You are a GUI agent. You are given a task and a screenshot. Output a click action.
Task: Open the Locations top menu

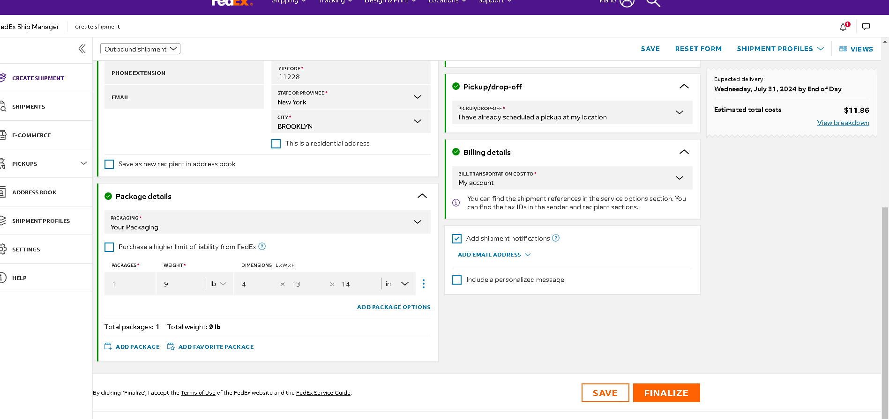[x=447, y=2]
